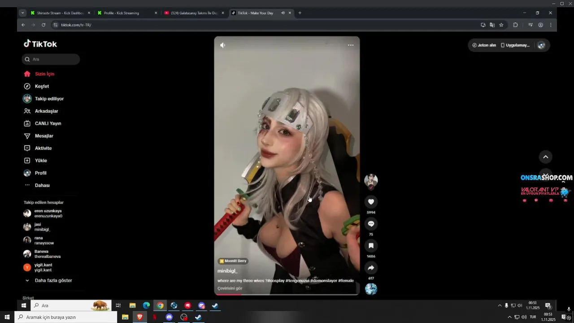Open minibigl_ username on the video
Screen dimensions: 574x323
click(x=227, y=271)
